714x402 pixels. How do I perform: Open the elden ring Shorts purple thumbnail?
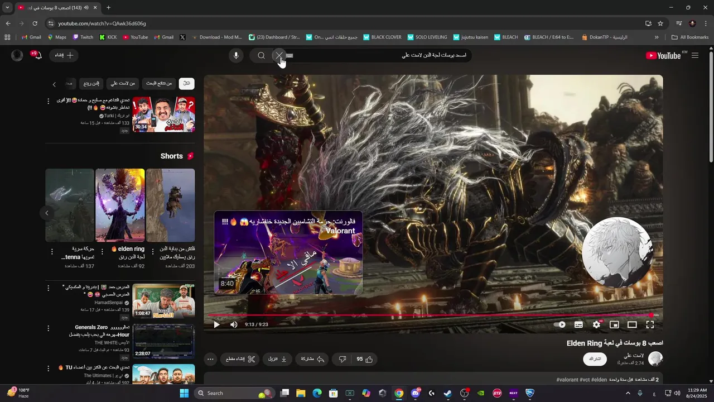tap(120, 205)
